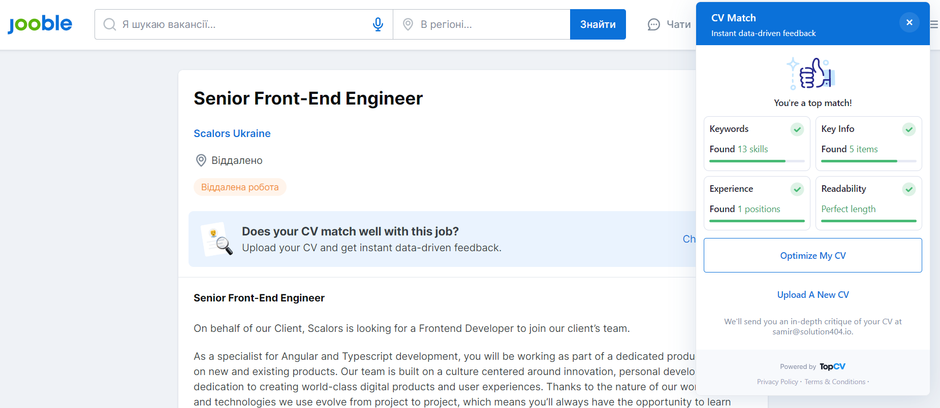The image size is (940, 408).
Task: Click the 'Upload your CV and get instant' text
Action: pyautogui.click(x=371, y=248)
